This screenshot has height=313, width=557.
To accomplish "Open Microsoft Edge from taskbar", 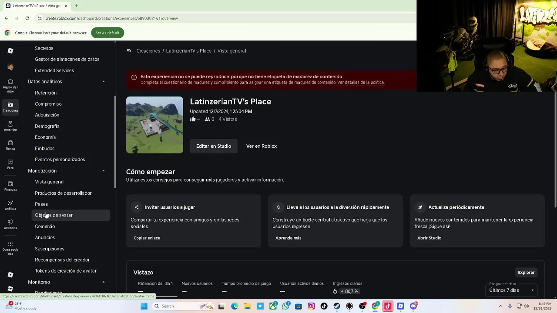I will click(x=235, y=306).
